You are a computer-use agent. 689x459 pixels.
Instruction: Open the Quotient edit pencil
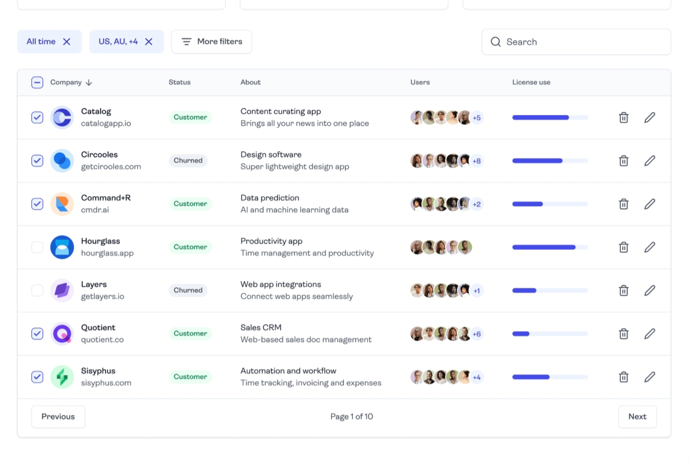(x=649, y=334)
